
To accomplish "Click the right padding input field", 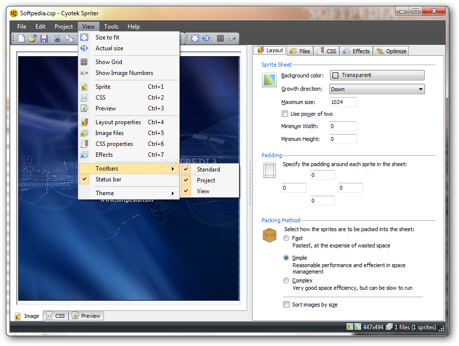I will point(351,188).
